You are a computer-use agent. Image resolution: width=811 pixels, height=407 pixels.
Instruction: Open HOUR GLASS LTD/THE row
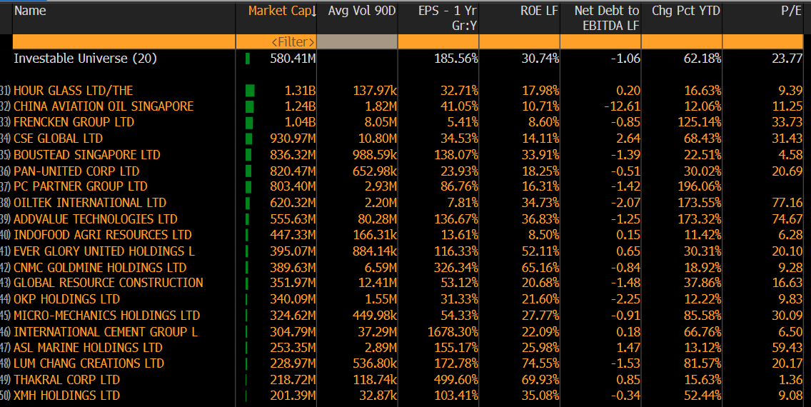coord(408,91)
